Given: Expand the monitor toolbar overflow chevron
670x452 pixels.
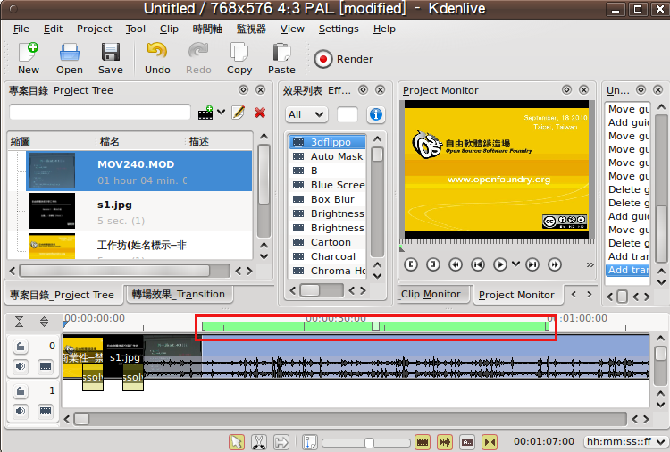Looking at the screenshot, I should point(590,265).
